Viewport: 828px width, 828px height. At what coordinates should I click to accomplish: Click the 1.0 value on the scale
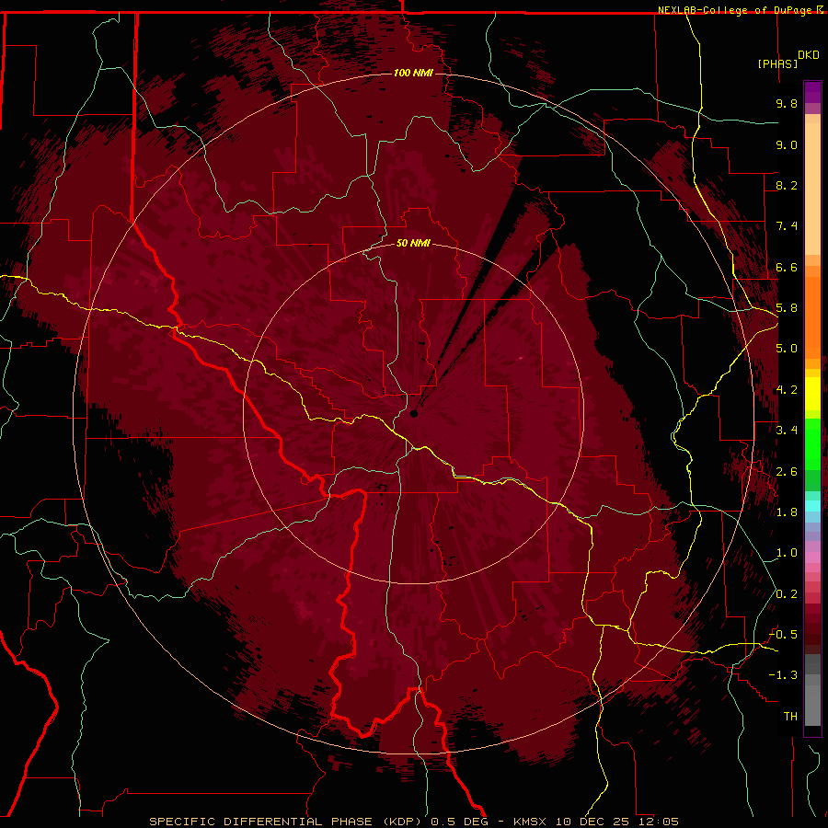(787, 553)
